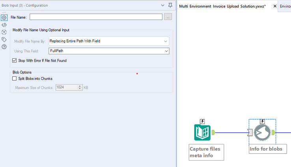This screenshot has width=291, height=167.
Task: Expand the Configuration panel chevron menu
Action: coord(162,6)
